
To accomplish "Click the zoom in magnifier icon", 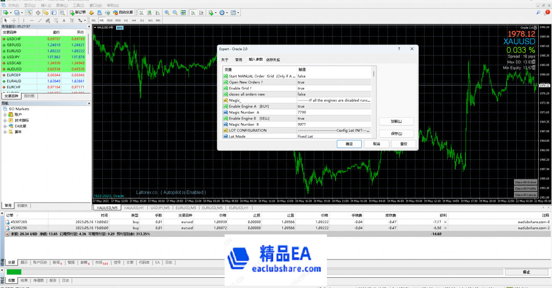I will [166, 12].
